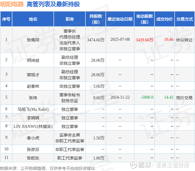The width and height of the screenshot is (195, 171).
Task: Click the 持股数(股) column header
Action: tap(96, 19)
